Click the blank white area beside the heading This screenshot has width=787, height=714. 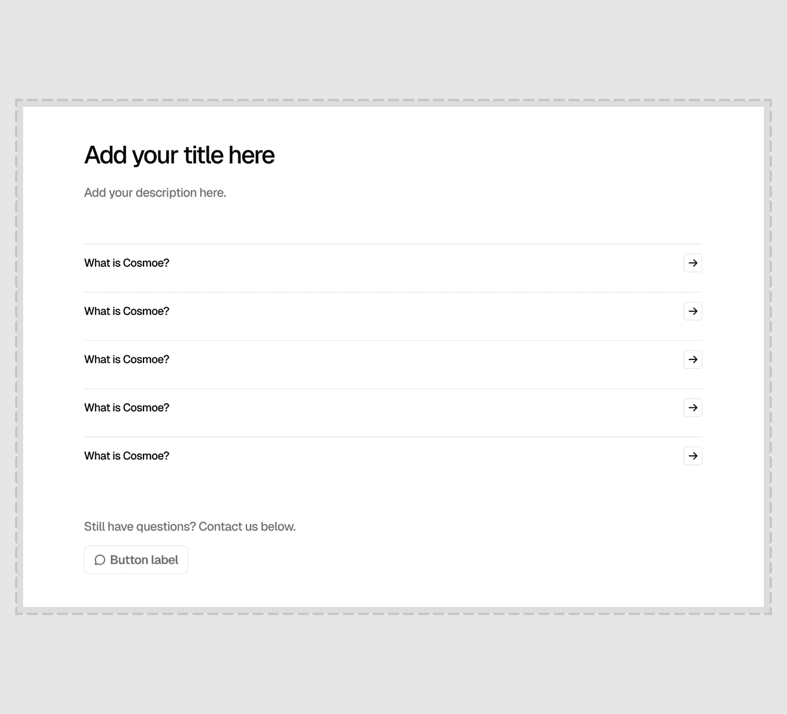click(x=492, y=155)
